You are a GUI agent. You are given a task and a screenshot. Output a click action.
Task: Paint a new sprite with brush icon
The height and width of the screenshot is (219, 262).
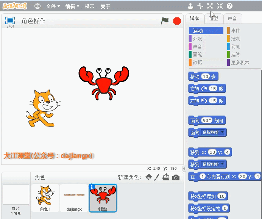point(157,177)
